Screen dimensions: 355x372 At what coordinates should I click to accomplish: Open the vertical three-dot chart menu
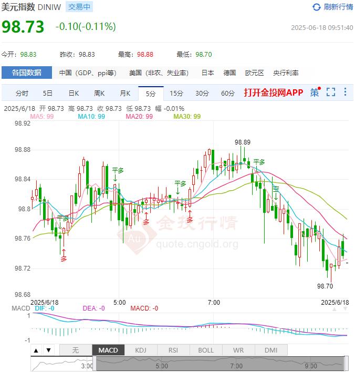point(345,92)
